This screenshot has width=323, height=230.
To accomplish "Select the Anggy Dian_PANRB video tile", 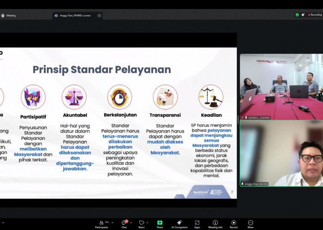I will tap(281, 153).
